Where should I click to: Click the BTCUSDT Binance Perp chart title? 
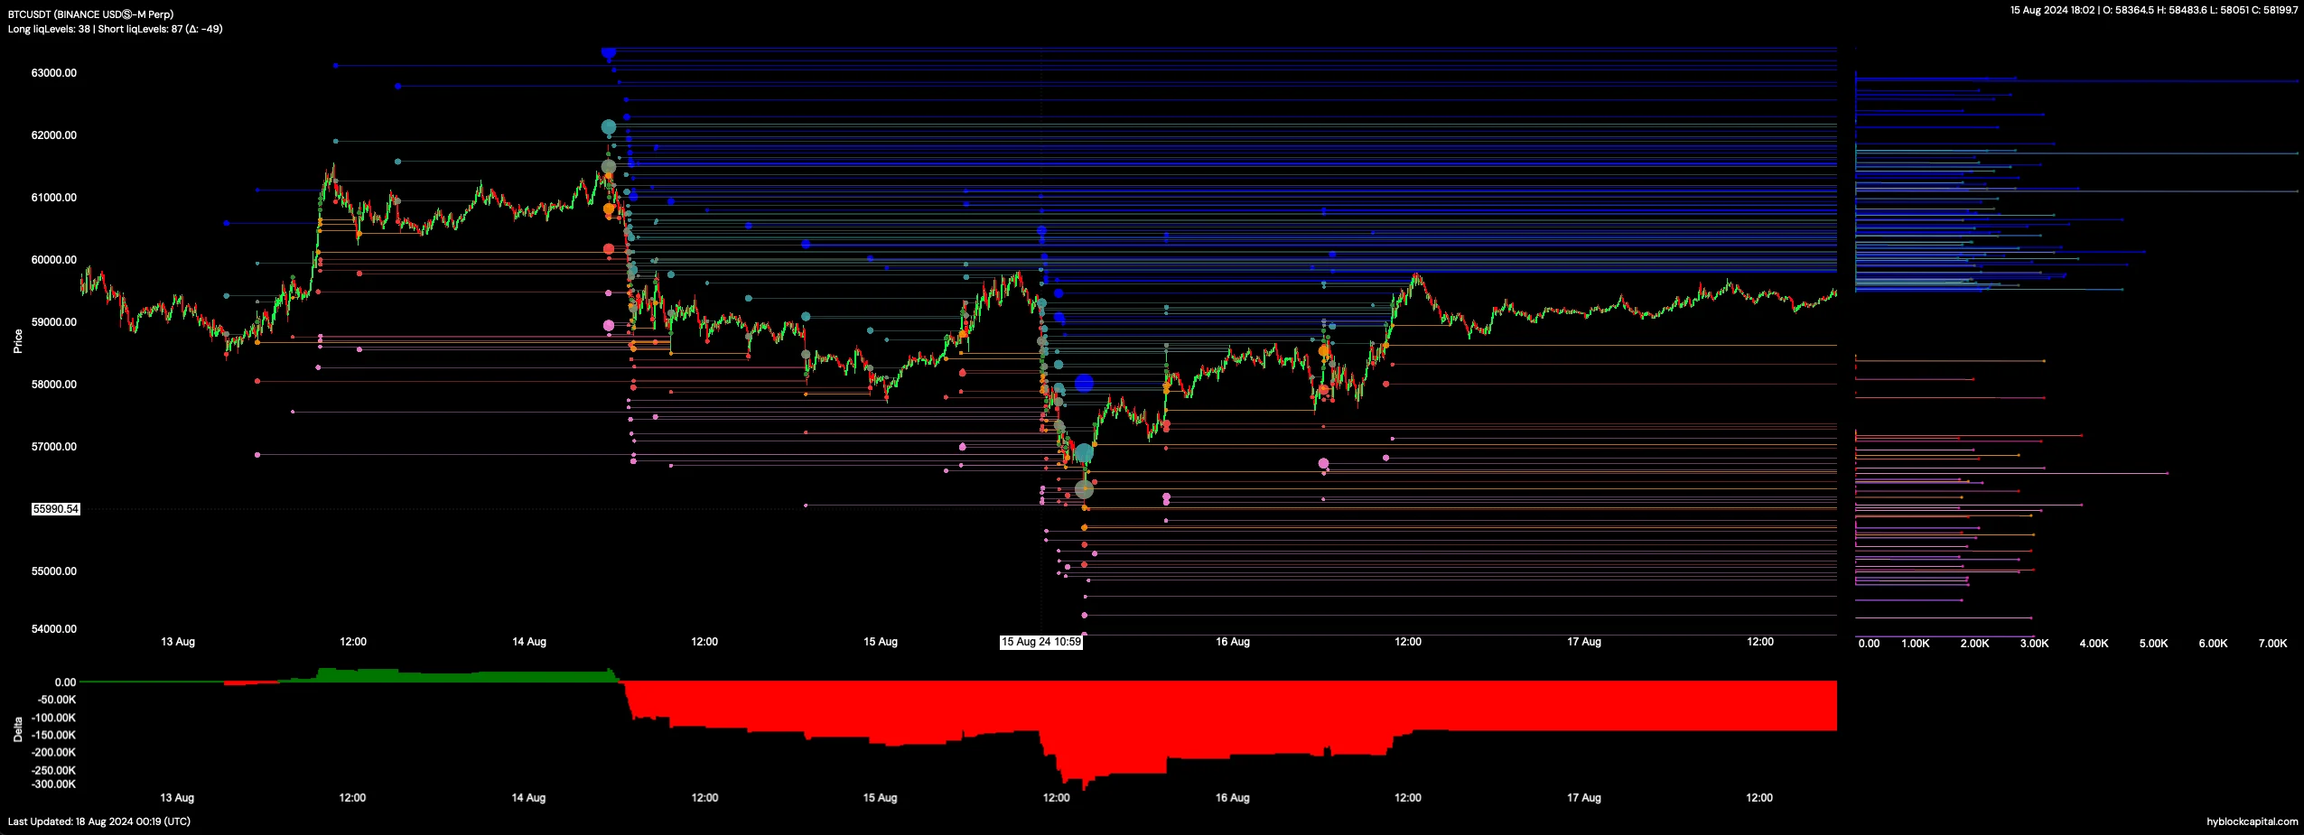[x=90, y=14]
